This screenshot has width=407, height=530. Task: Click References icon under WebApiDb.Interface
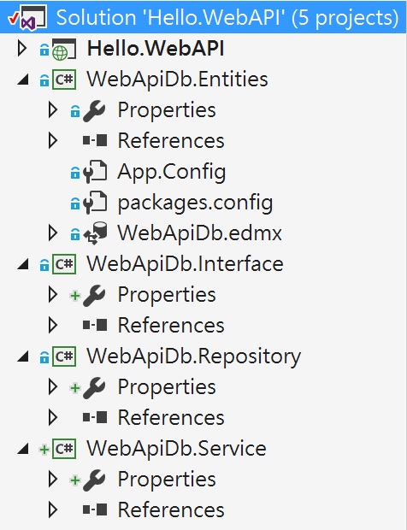95,325
